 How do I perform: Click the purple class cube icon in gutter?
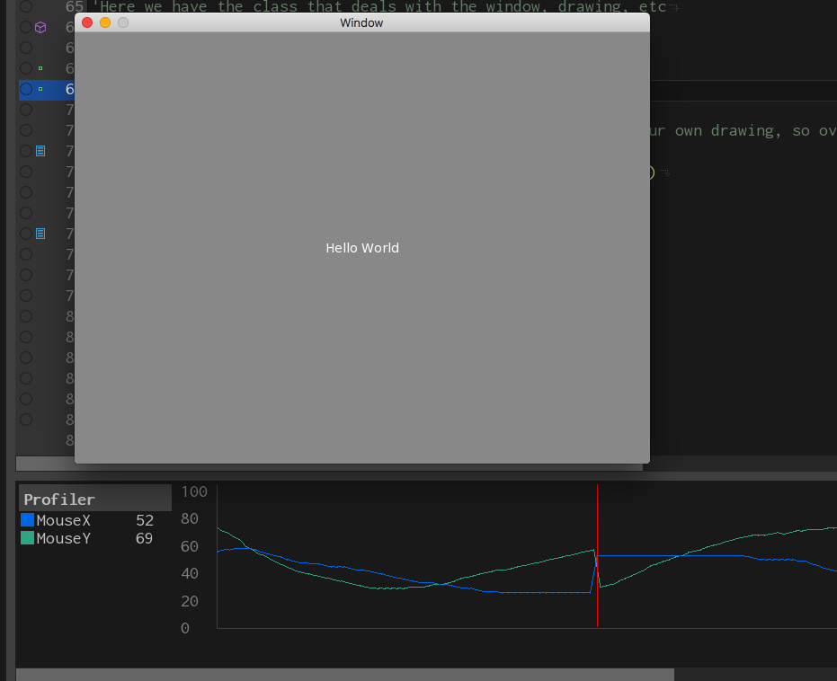[40, 27]
